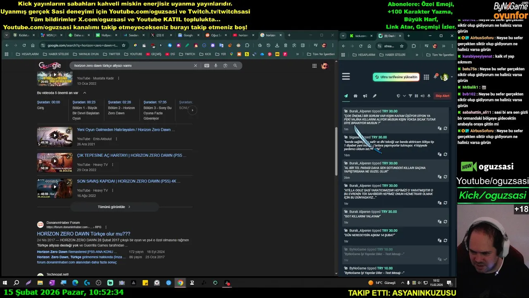Open the Windows Start menu

tap(5, 283)
